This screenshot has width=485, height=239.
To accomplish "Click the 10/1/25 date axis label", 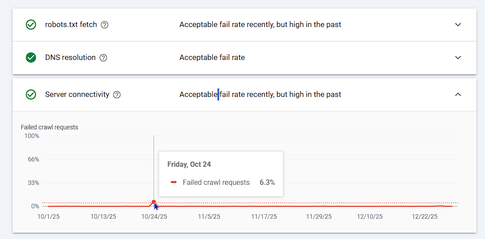I will (x=48, y=217).
